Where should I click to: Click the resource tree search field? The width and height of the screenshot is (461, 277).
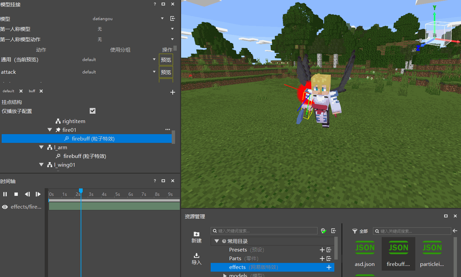[x=264, y=231]
